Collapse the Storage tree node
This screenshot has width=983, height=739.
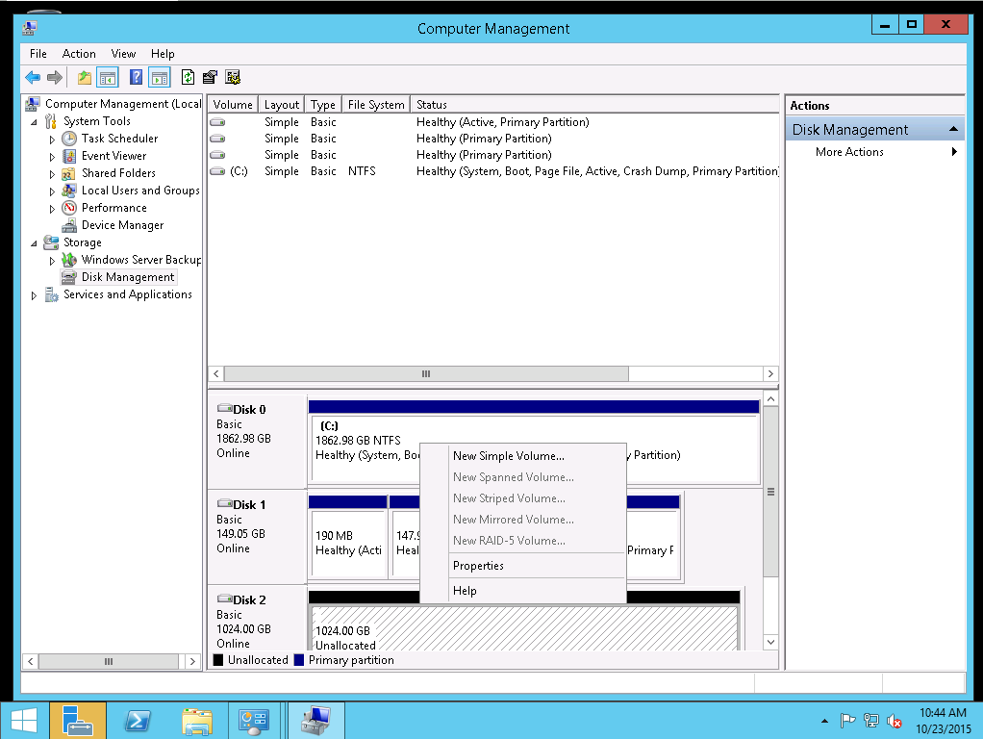36,243
